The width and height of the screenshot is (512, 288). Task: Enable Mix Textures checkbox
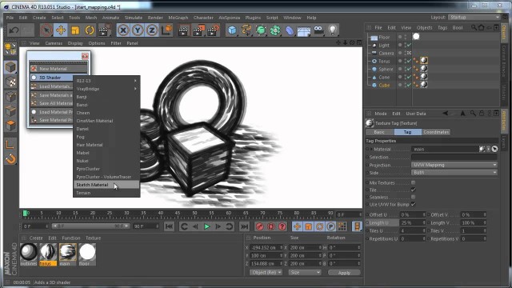413,182
